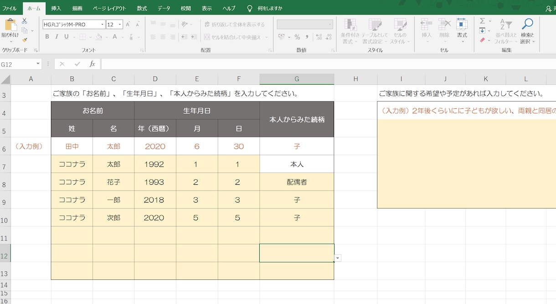Switch to the Insert (挿入) tab
Screen dimensions: 556x304
[x=56, y=8]
